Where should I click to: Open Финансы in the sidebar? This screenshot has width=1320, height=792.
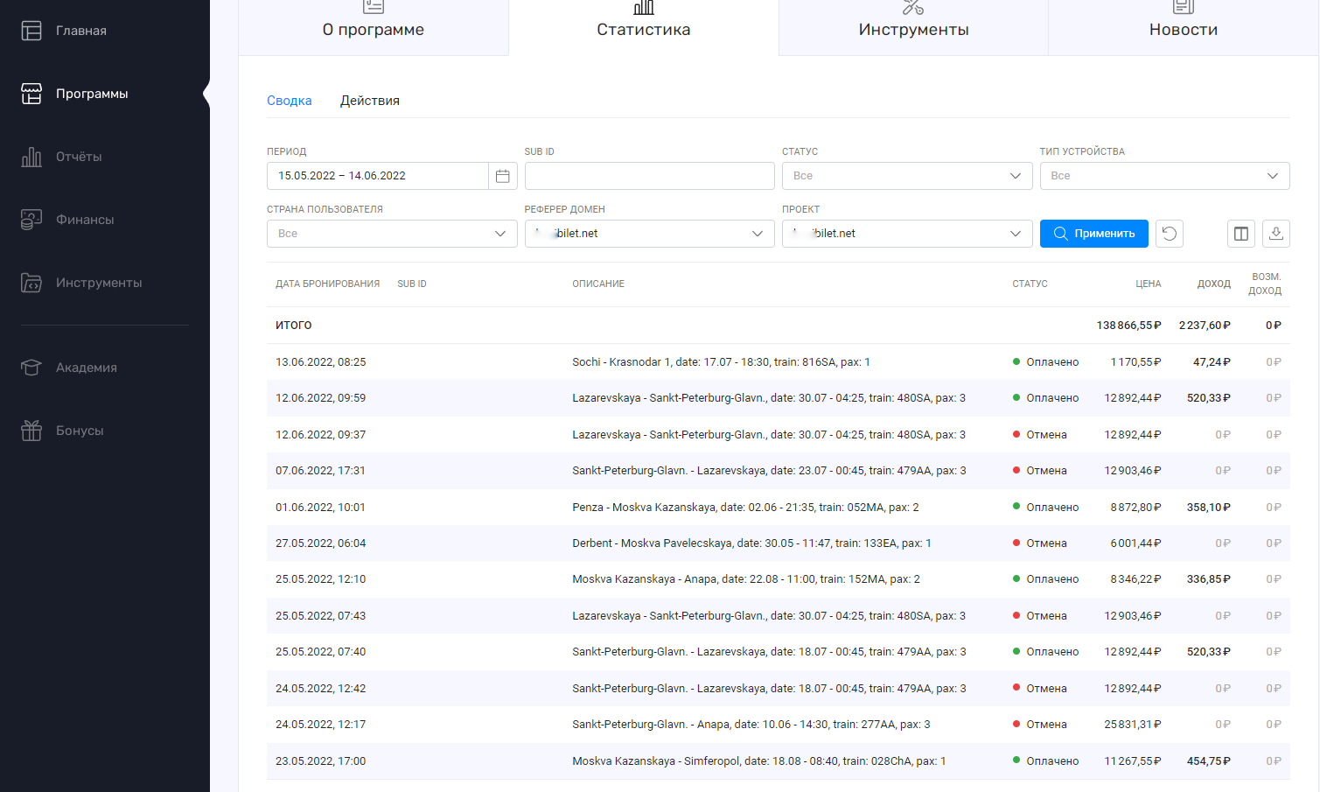tap(84, 220)
